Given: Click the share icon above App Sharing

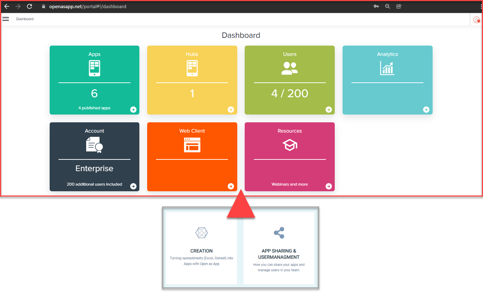Looking at the screenshot, I should point(279,233).
